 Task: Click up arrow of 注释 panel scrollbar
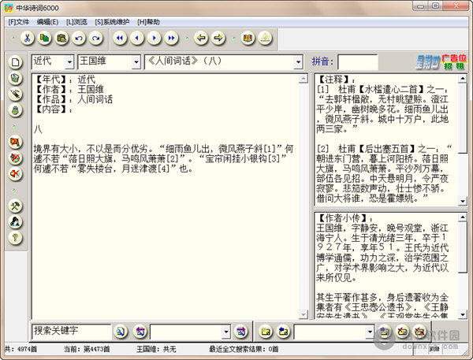coord(463,79)
